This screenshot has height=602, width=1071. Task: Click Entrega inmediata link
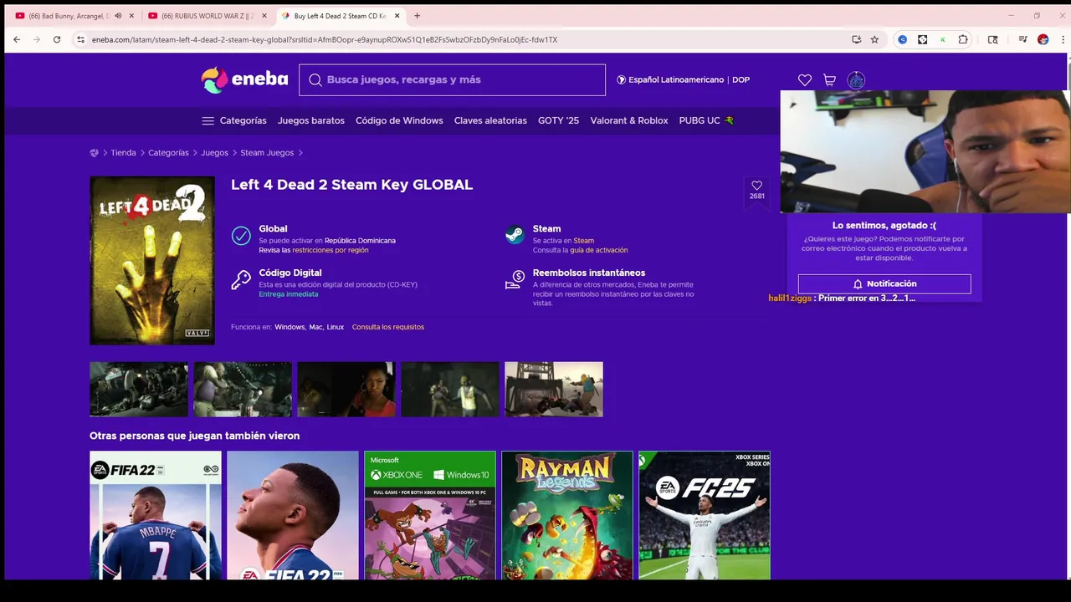point(289,294)
